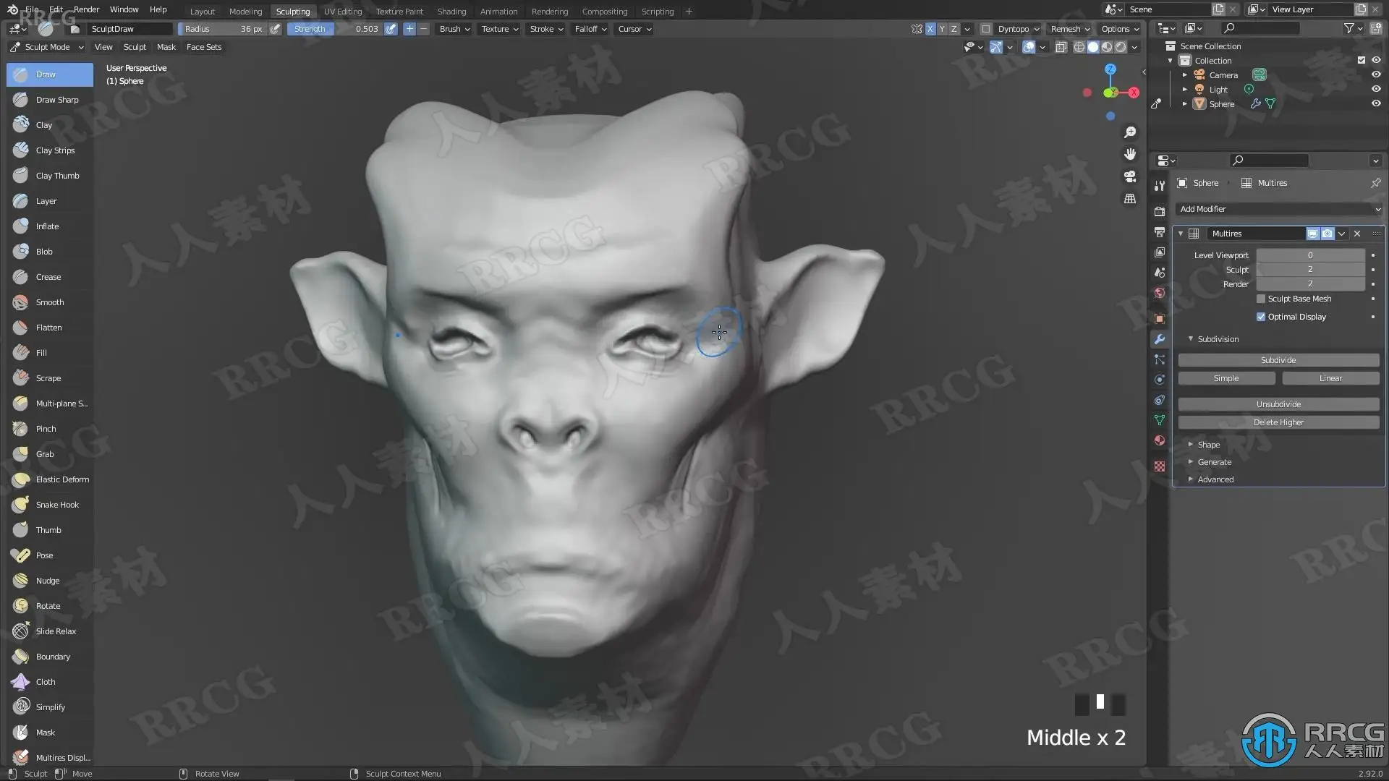Open the Falloff dropdown

point(590,29)
